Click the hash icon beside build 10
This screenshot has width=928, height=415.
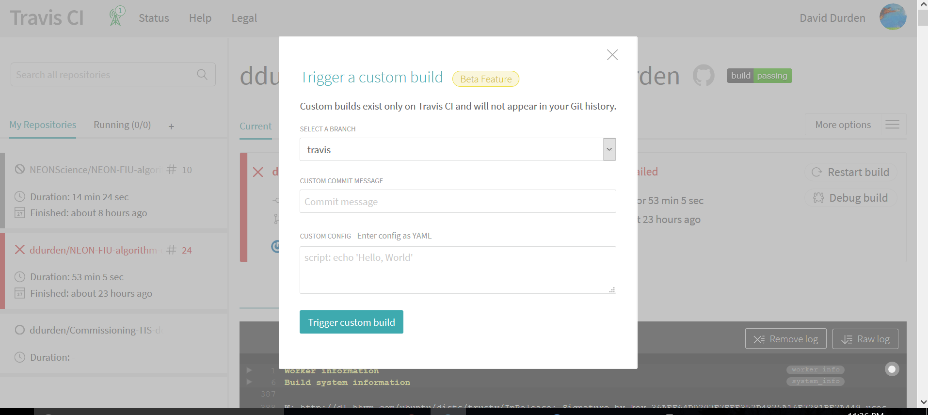tap(171, 170)
